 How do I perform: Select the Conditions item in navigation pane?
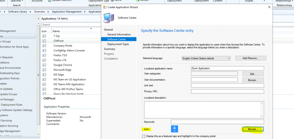click(x=5, y=63)
